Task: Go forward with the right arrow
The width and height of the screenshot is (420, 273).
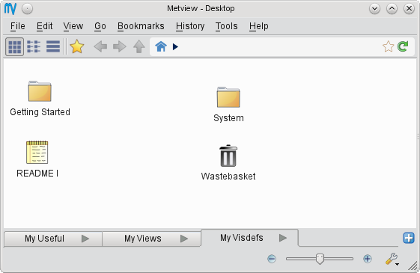Action: coord(120,46)
